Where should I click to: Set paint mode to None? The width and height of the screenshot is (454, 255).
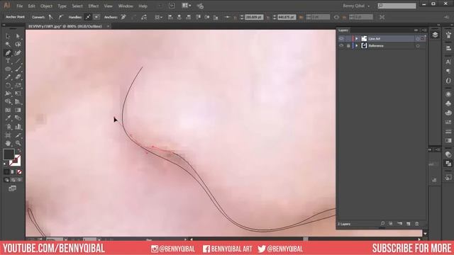point(19,171)
